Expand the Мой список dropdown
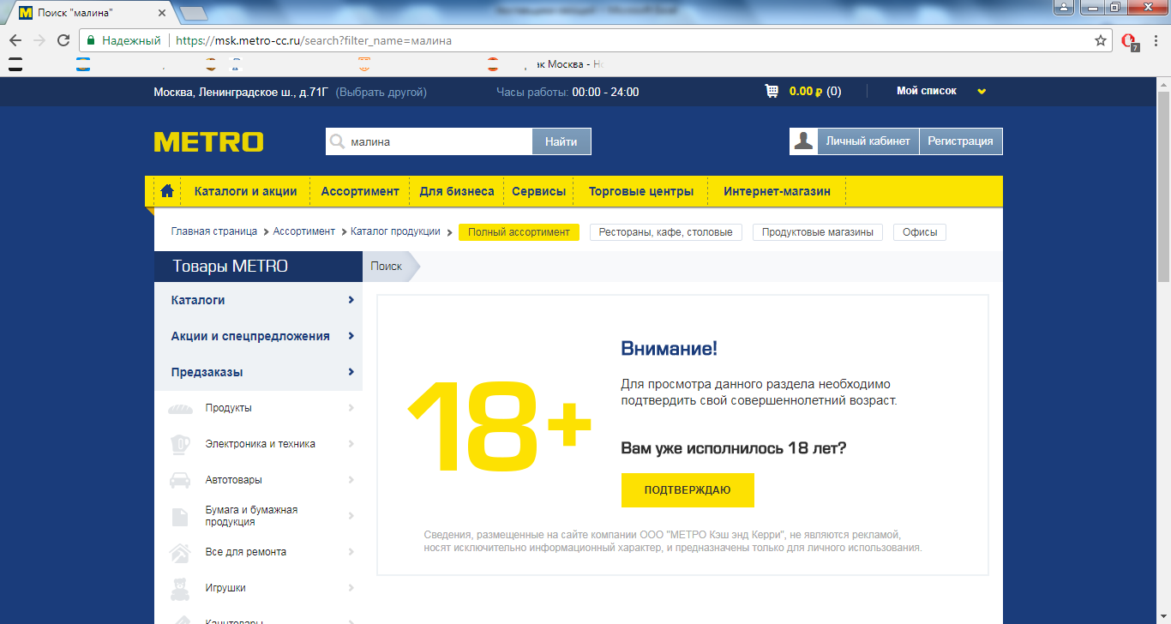This screenshot has width=1171, height=624. click(982, 92)
